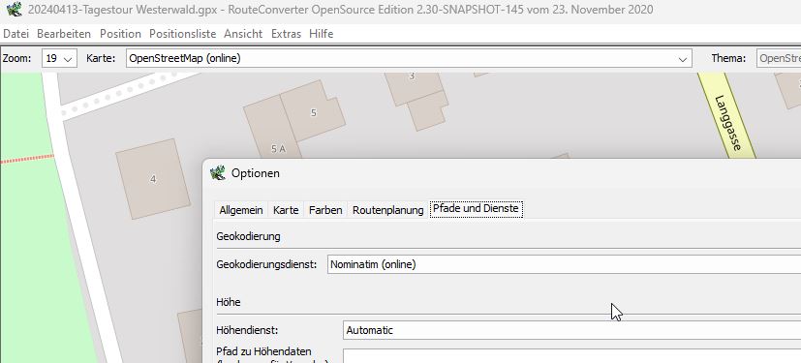Open the Höhendienst Automatic dropdown
This screenshot has height=363, width=801.
(x=571, y=330)
